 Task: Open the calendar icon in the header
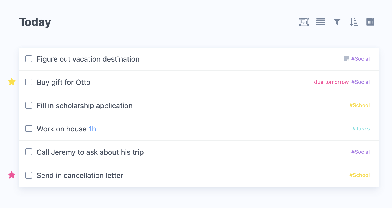click(x=370, y=22)
